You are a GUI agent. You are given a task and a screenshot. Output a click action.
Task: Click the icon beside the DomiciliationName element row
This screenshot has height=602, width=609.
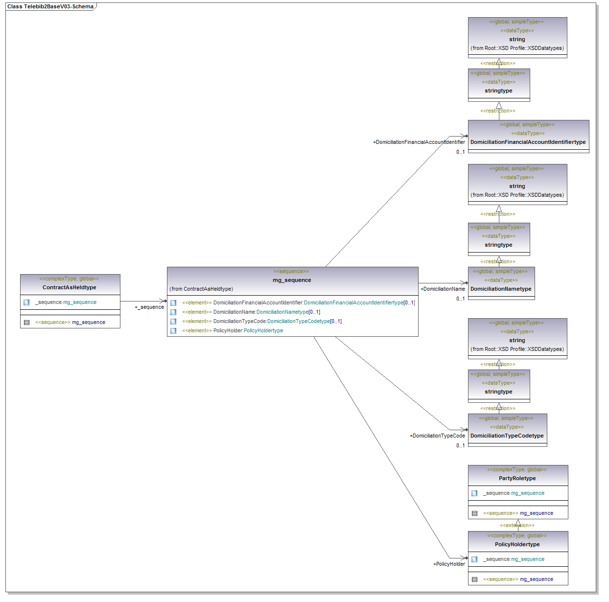(x=173, y=312)
